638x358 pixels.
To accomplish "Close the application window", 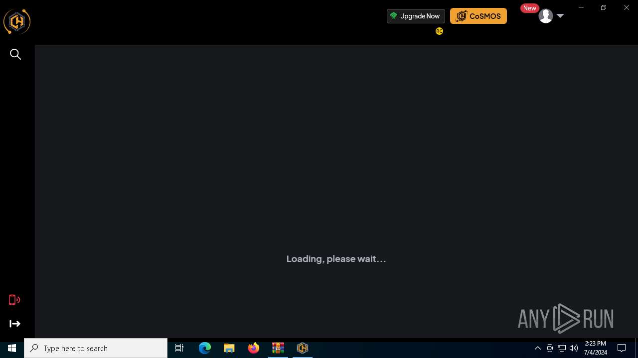I will point(627,7).
